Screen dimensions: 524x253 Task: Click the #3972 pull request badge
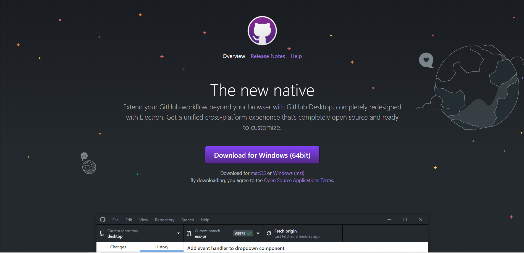tap(243, 233)
